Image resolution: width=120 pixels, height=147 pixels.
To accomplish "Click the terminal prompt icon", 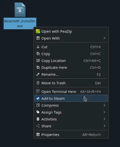I will tap(38, 92).
